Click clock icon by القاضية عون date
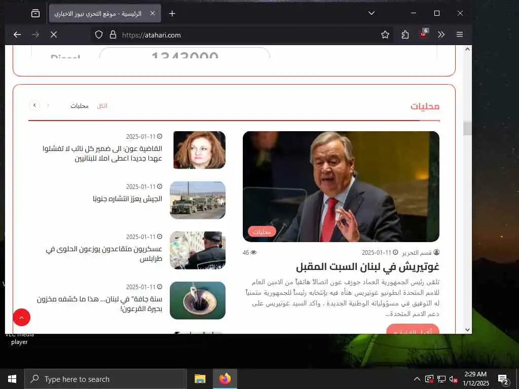 click(x=160, y=136)
